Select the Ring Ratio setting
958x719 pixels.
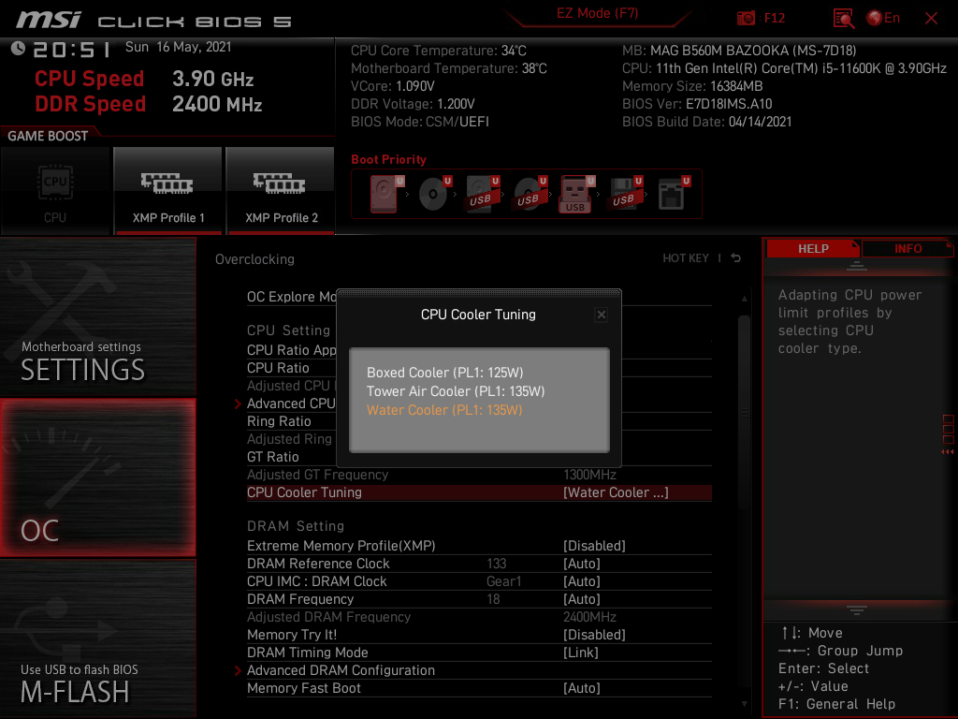point(279,421)
